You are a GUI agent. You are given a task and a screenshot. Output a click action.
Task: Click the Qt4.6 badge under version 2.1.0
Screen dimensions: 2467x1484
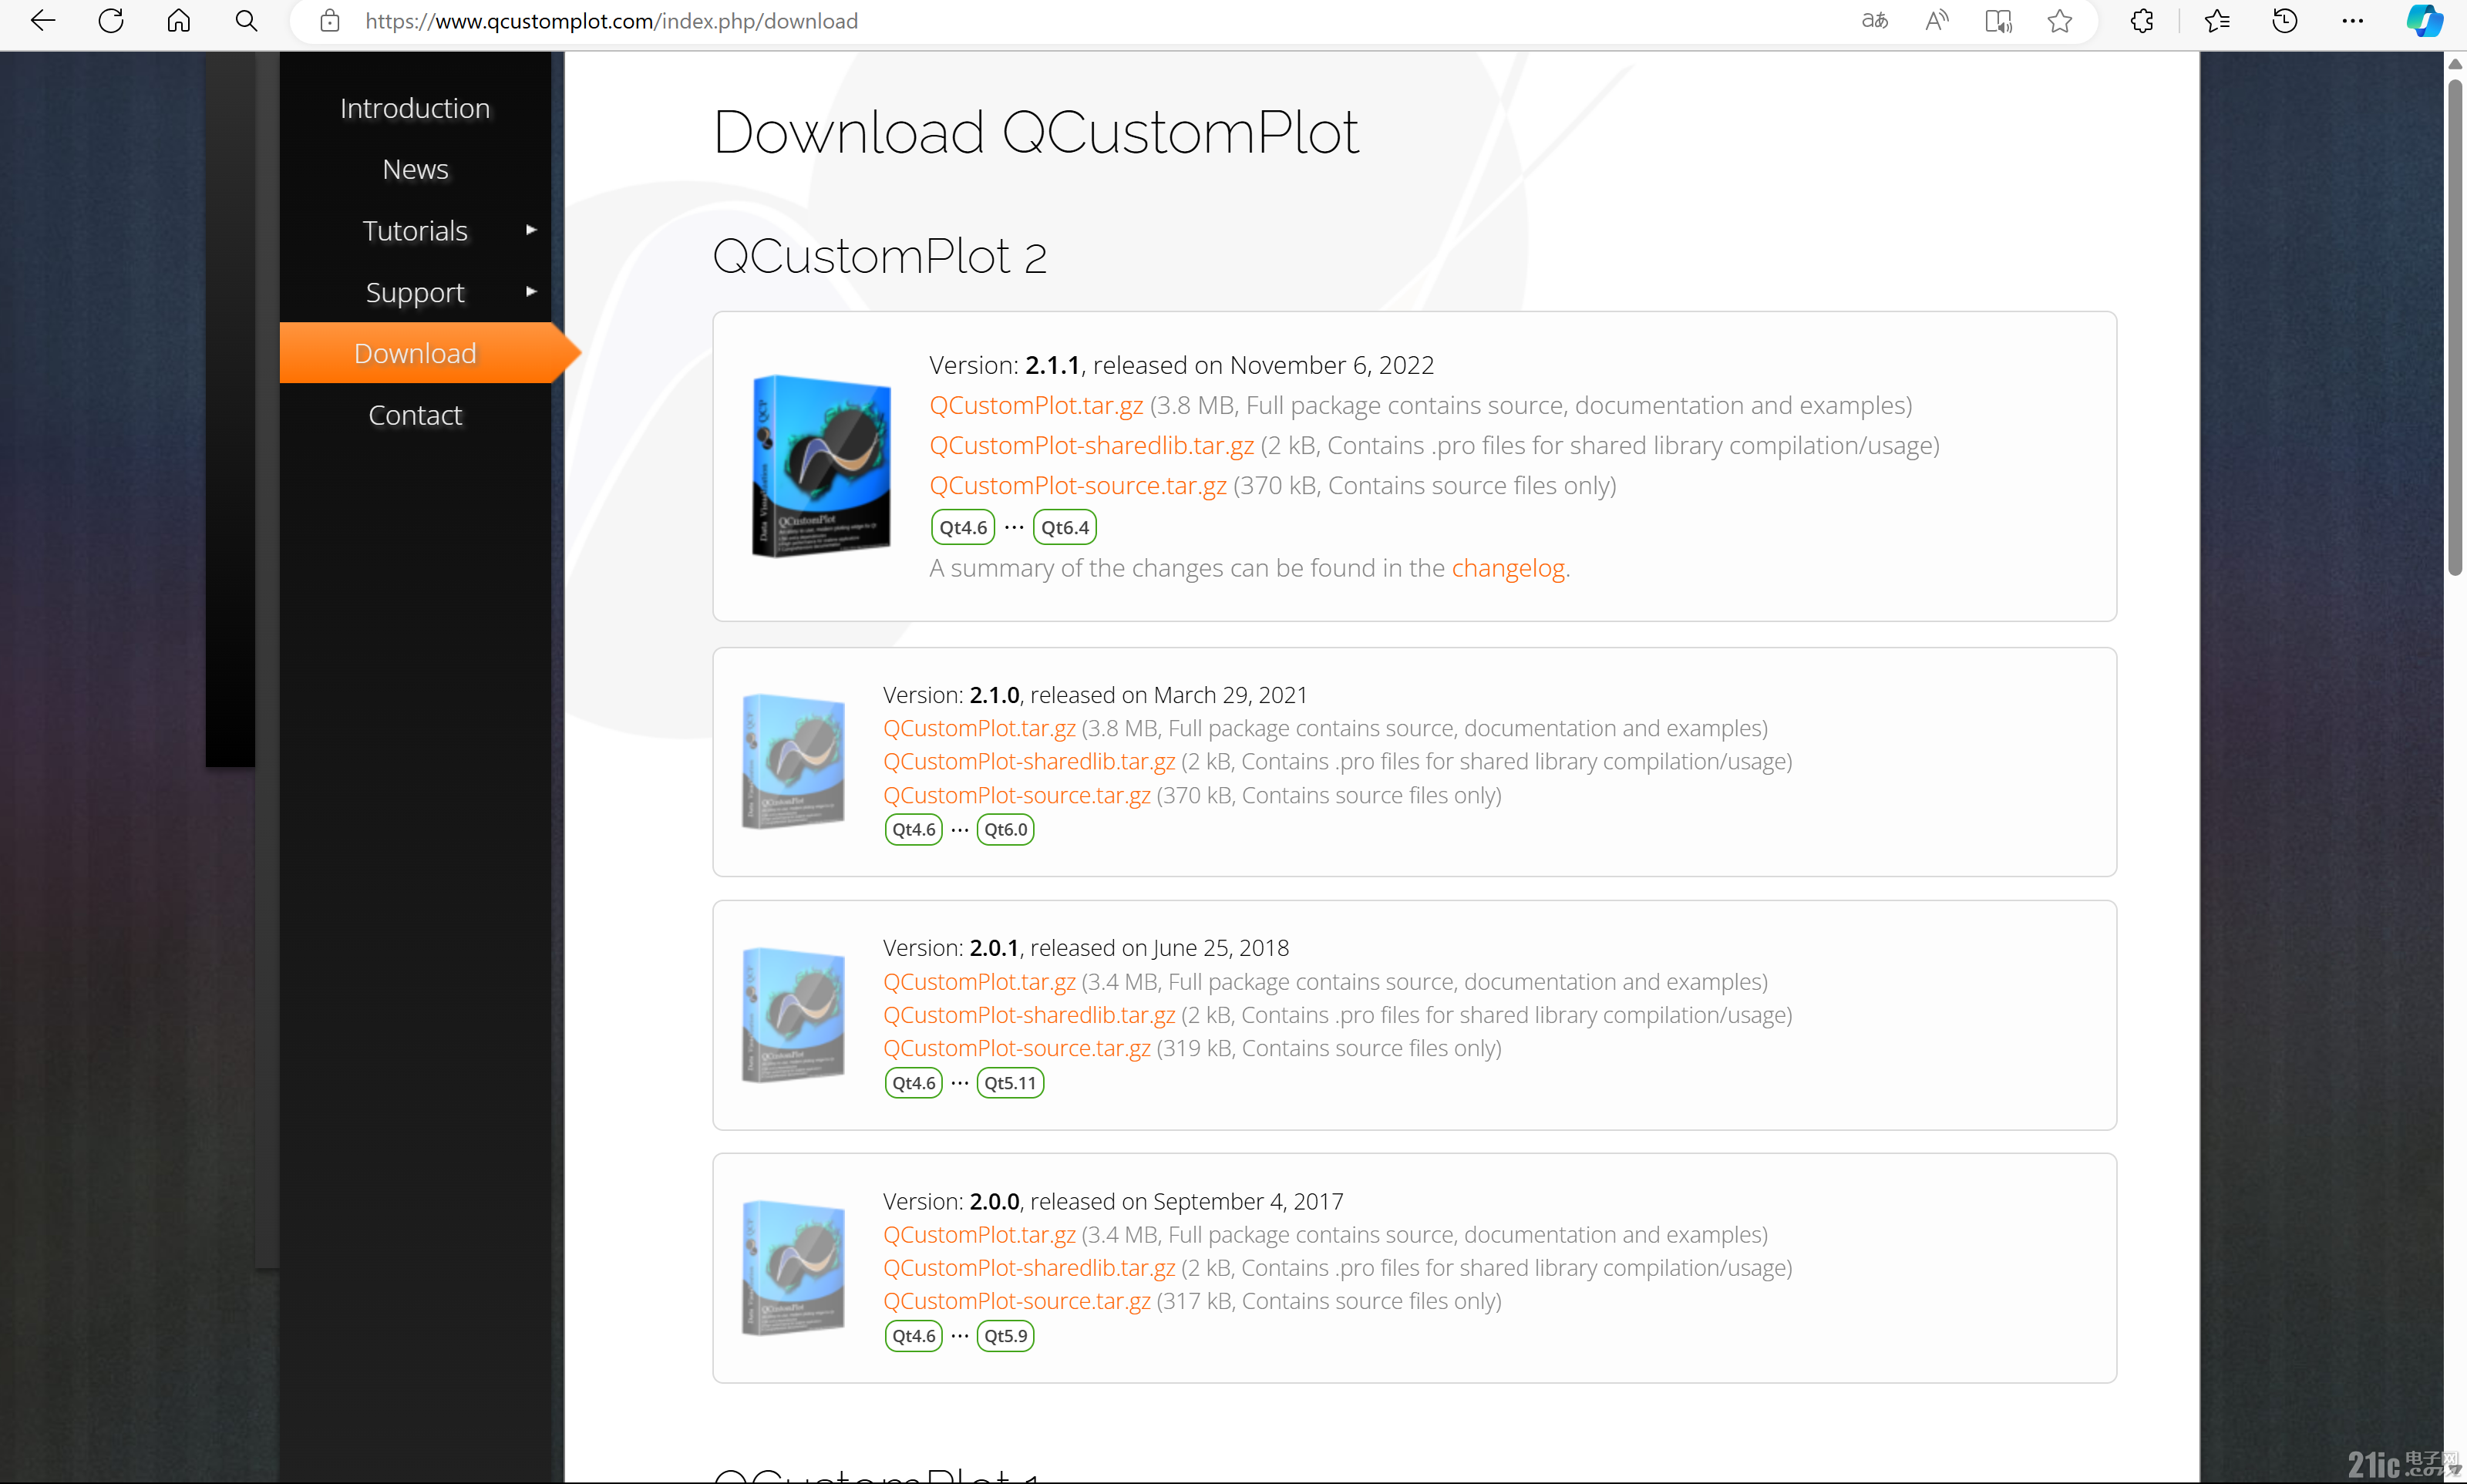(x=914, y=829)
